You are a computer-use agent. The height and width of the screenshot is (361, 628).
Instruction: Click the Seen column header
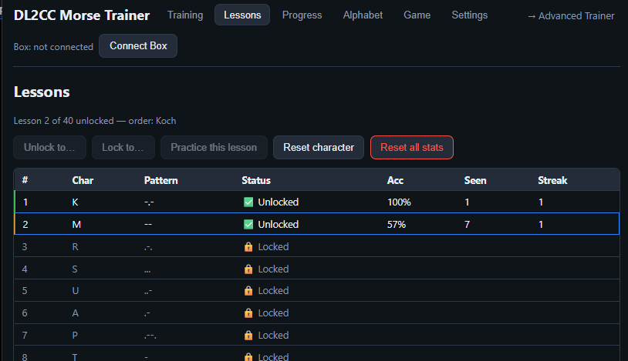tap(475, 181)
